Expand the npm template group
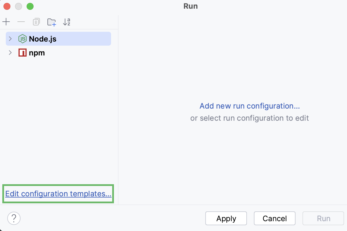The image size is (347, 231). (10, 53)
